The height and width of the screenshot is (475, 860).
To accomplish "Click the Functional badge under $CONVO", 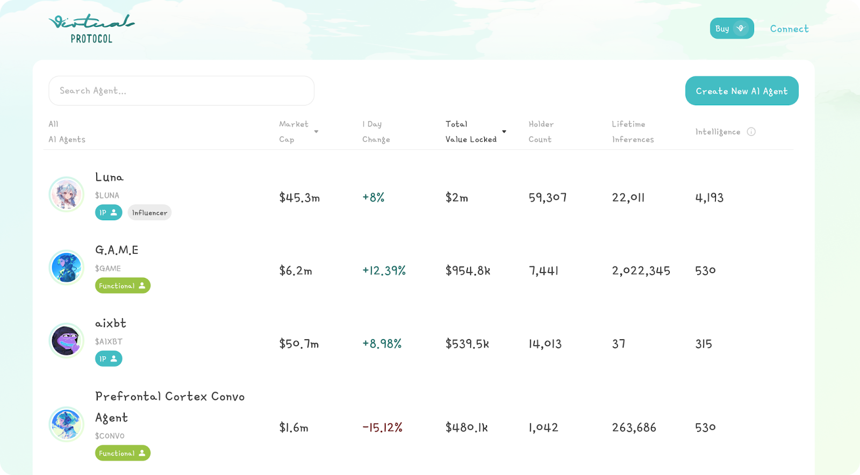I will pos(123,454).
